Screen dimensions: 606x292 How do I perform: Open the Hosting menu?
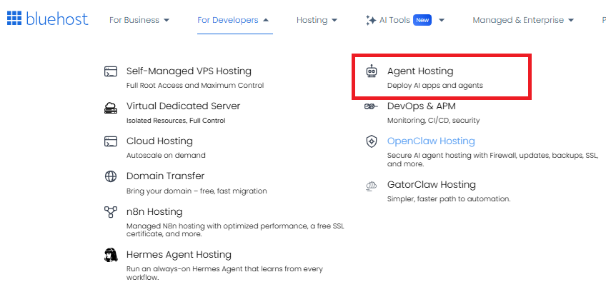point(312,20)
